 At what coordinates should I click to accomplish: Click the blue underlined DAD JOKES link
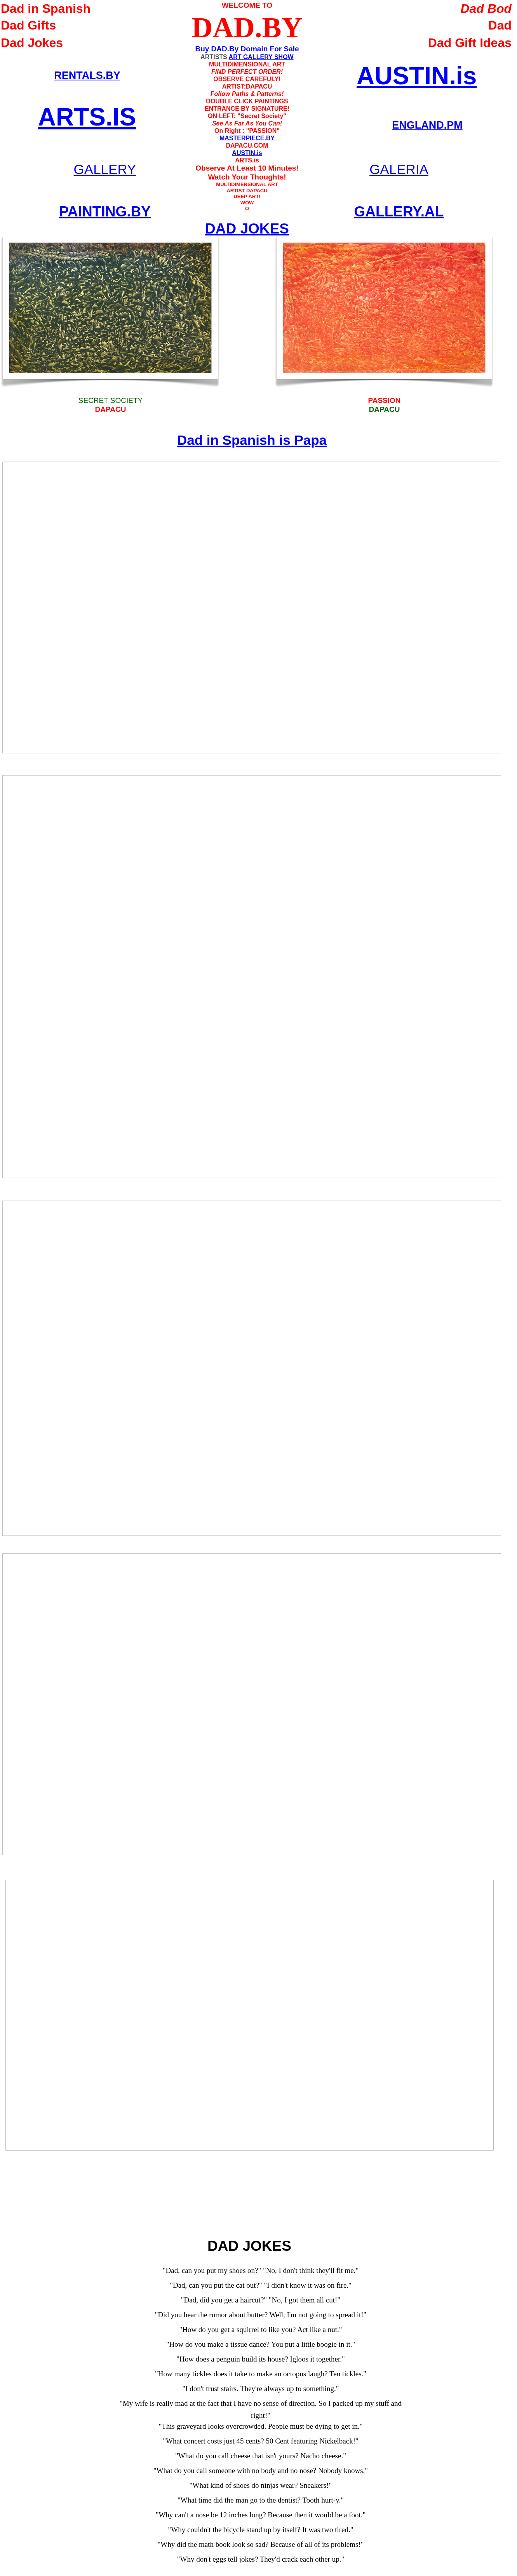pos(247,229)
